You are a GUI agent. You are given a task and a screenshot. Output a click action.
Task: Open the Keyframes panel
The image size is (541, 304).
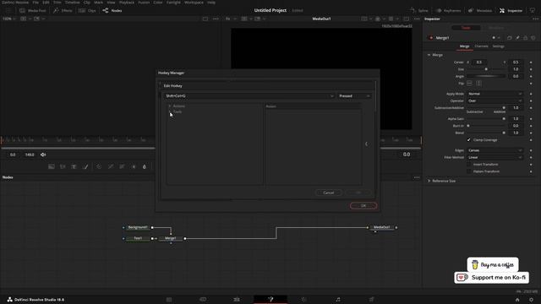448,11
